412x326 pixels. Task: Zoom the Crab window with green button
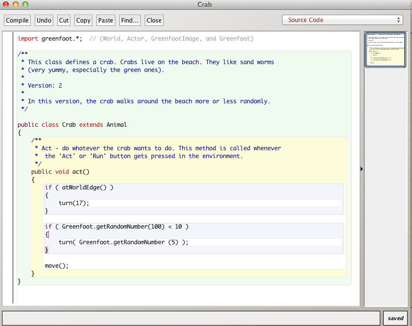pos(25,4)
